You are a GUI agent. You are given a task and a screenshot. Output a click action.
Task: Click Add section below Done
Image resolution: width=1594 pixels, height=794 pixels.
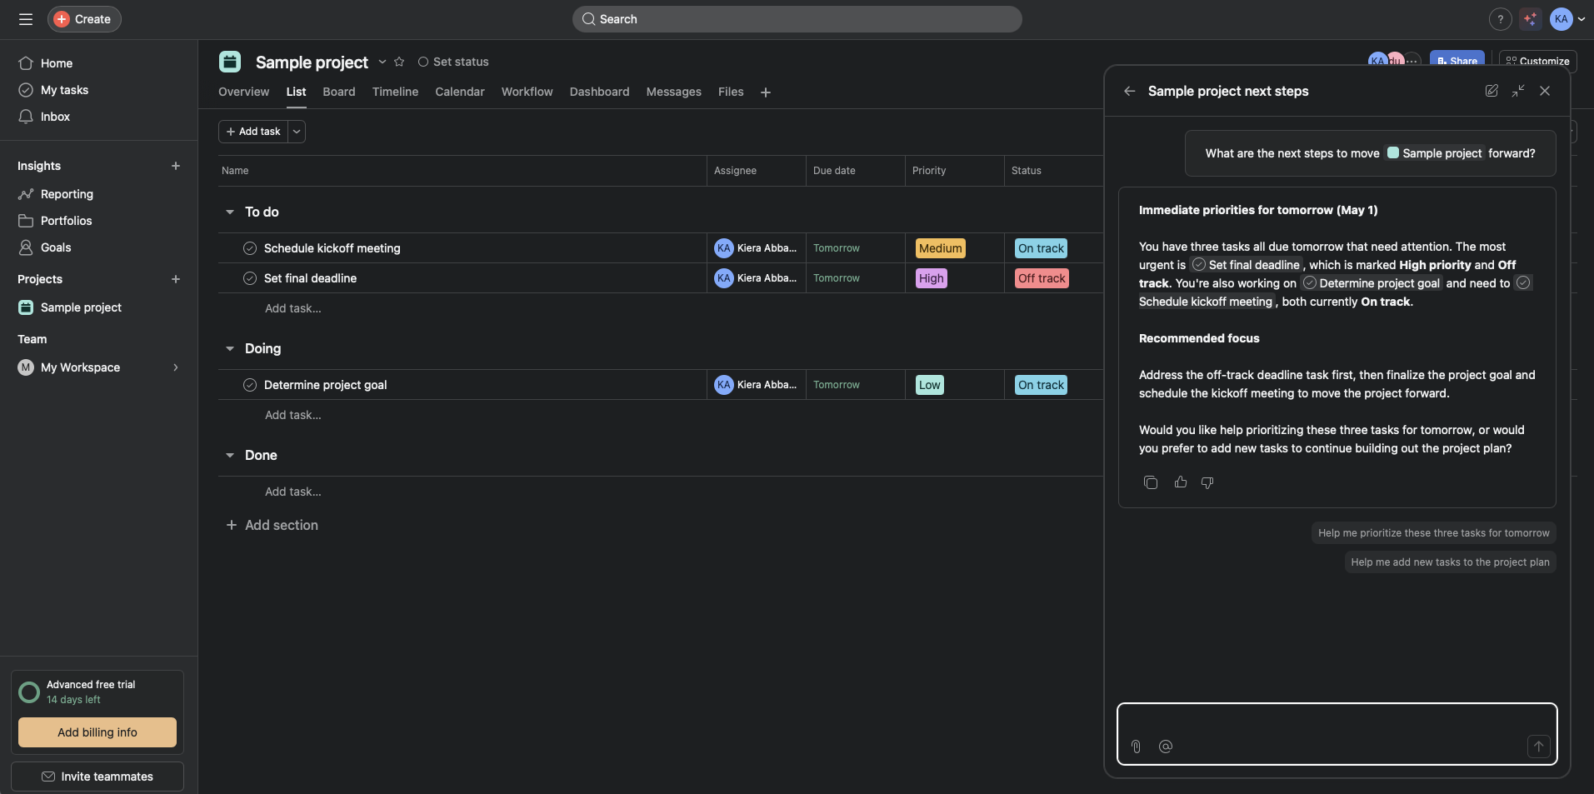272,525
